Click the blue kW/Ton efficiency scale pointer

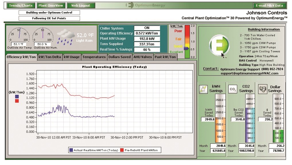coord(186,49)
